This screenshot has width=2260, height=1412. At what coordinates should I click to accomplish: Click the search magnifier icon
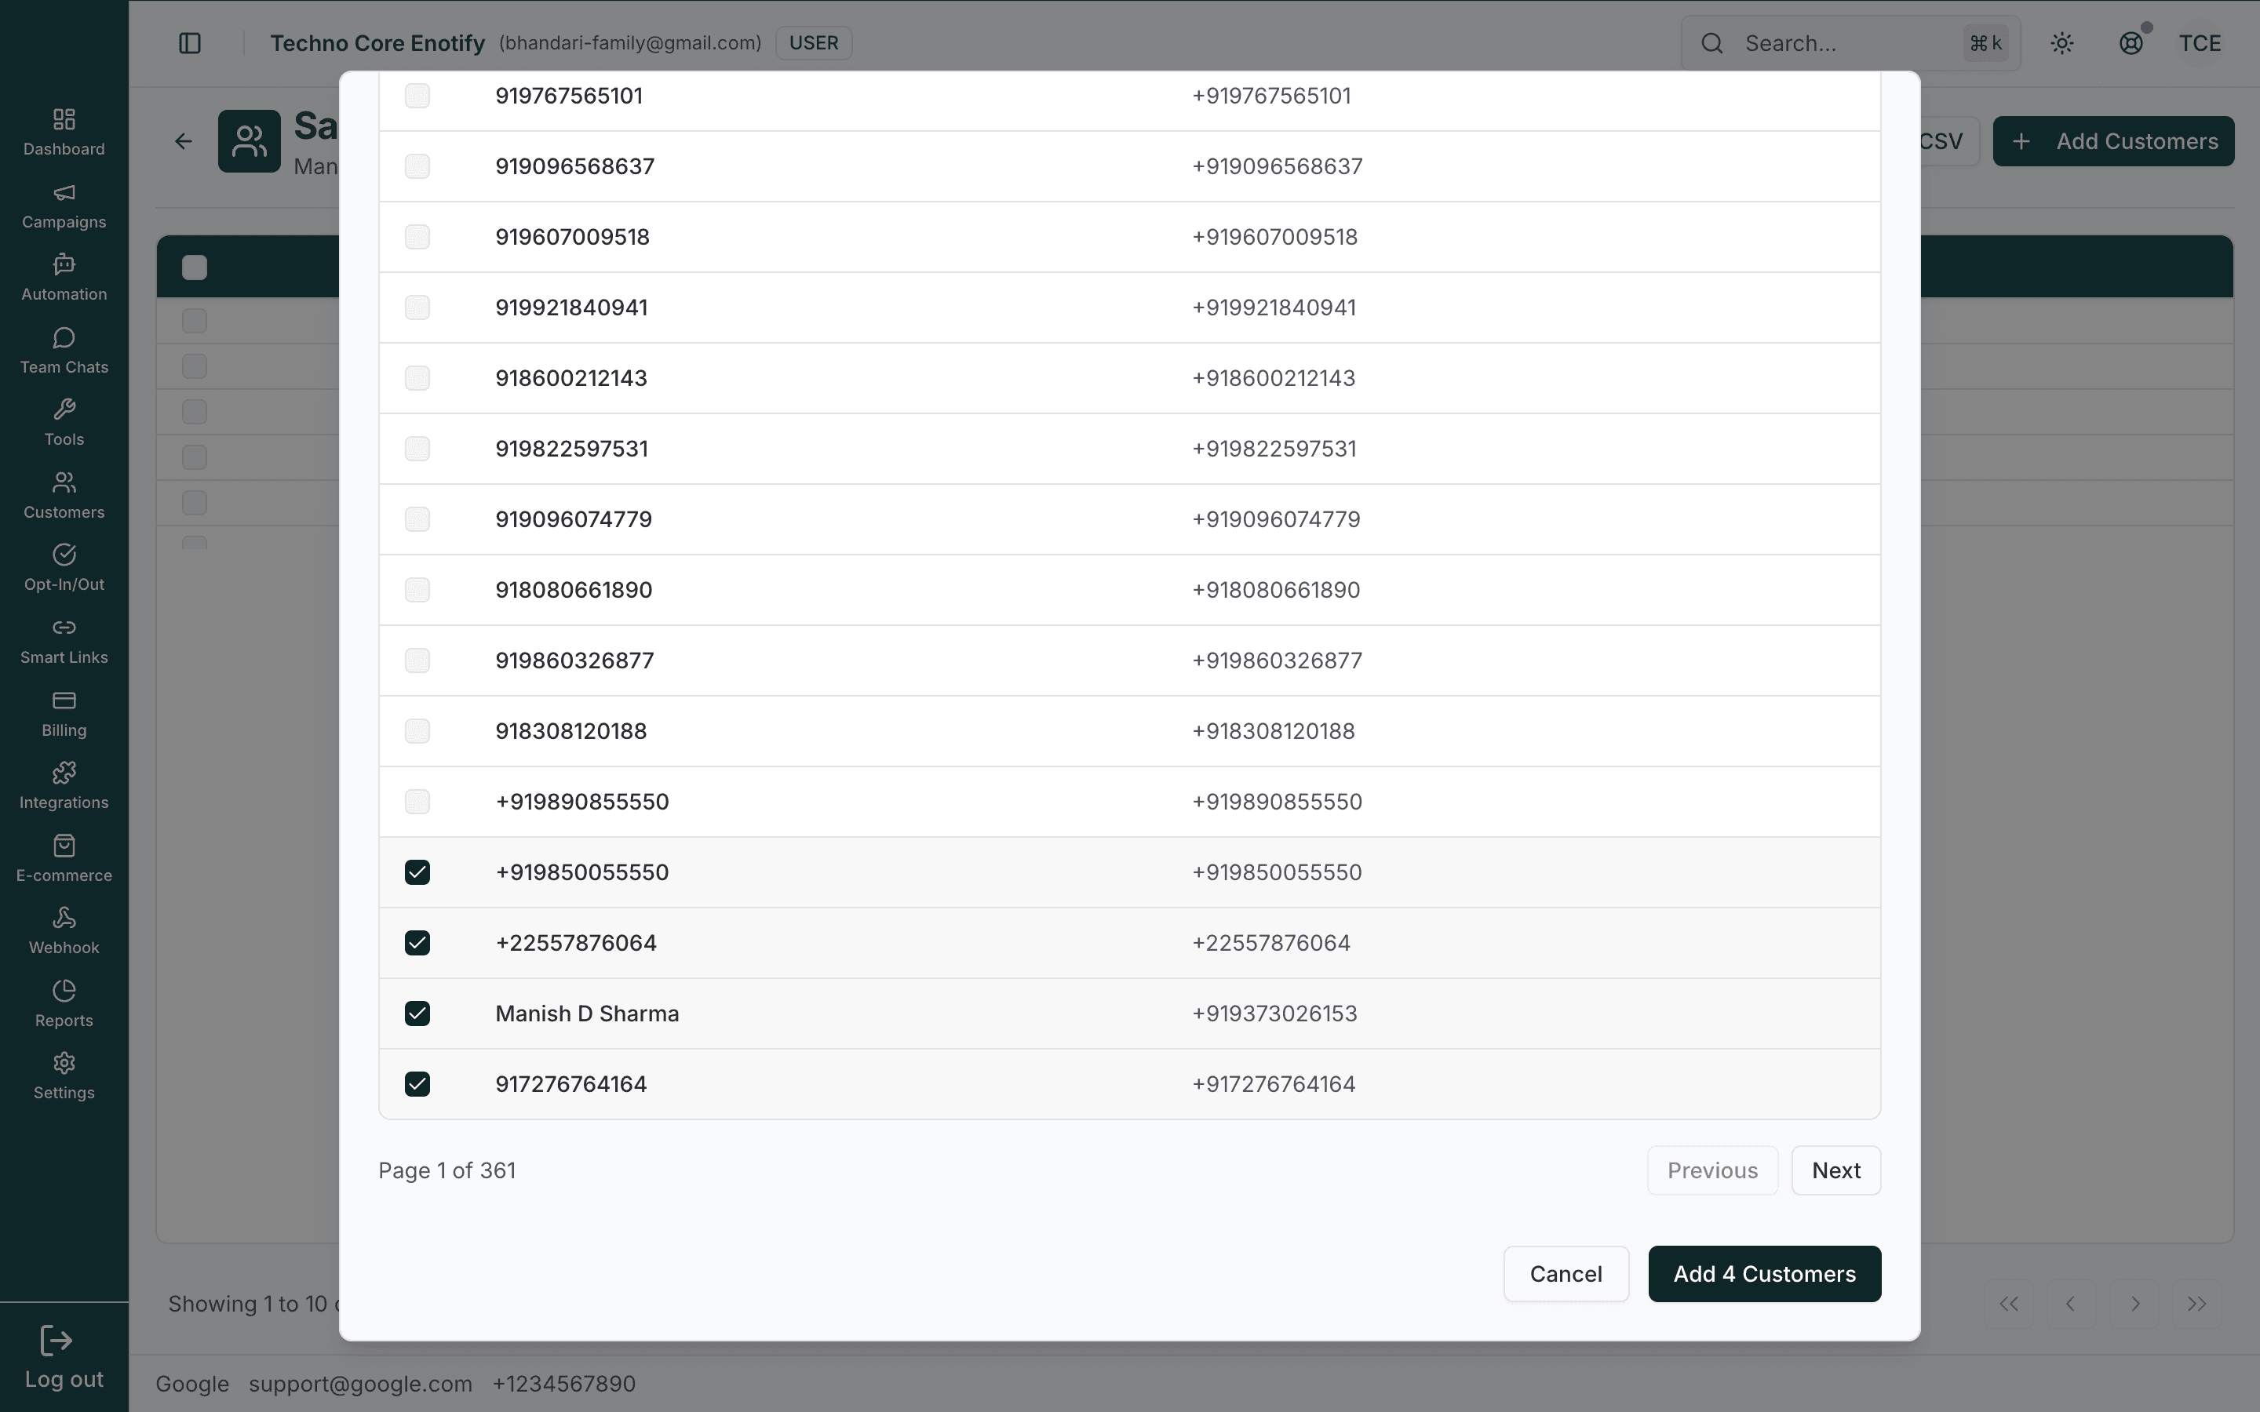[1711, 43]
